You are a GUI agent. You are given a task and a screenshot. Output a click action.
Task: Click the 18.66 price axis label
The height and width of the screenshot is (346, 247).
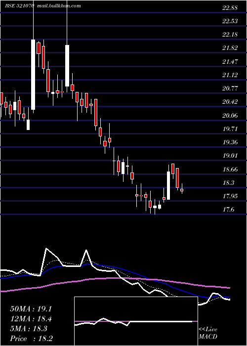230,170
